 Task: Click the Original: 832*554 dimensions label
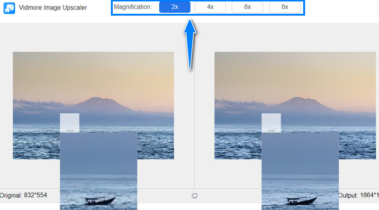pos(24,195)
